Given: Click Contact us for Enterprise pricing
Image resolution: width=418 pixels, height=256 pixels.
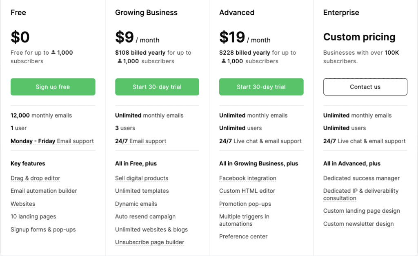Looking at the screenshot, I should 365,87.
